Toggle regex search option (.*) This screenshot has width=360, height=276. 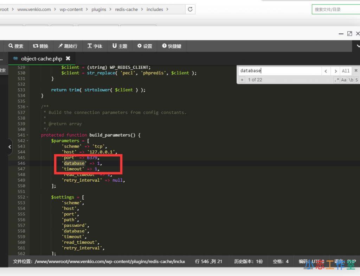(x=337, y=80)
